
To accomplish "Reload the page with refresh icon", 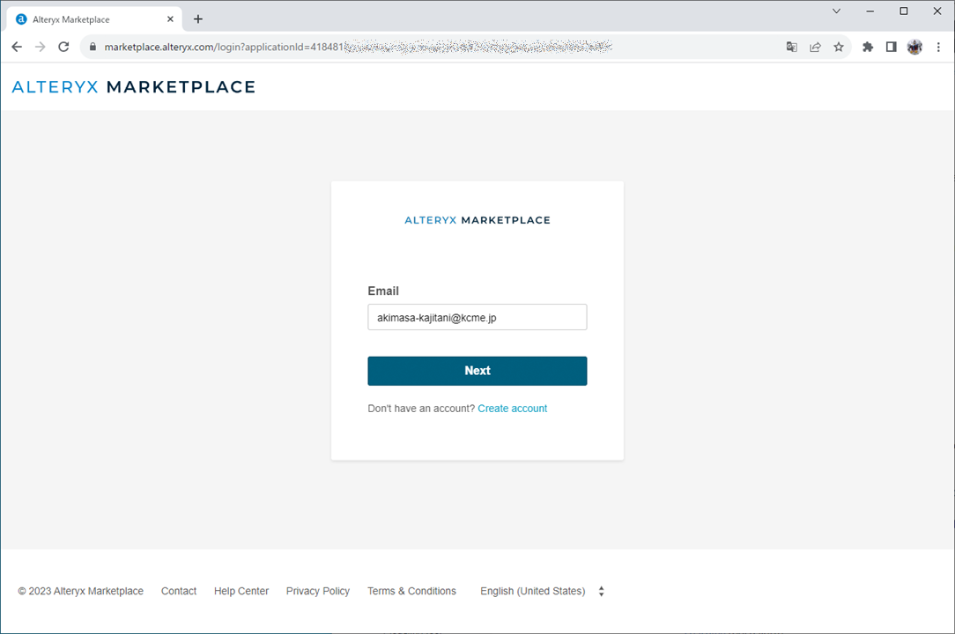I will [63, 47].
